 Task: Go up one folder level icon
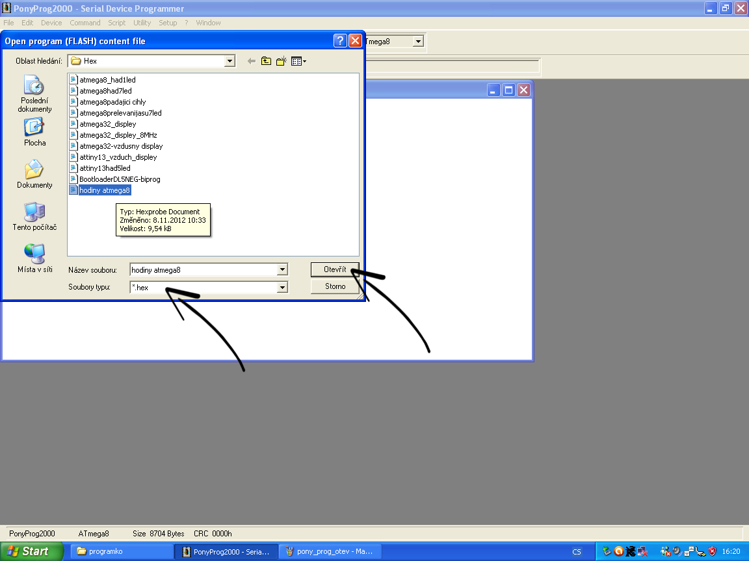(266, 61)
